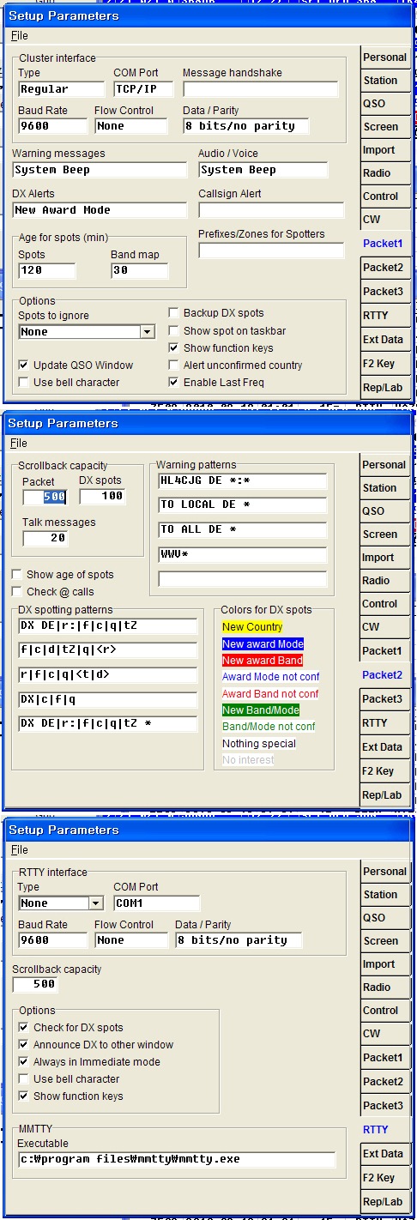
Task: Switch to F2 Key tab in RTTY window
Action: tap(384, 1178)
